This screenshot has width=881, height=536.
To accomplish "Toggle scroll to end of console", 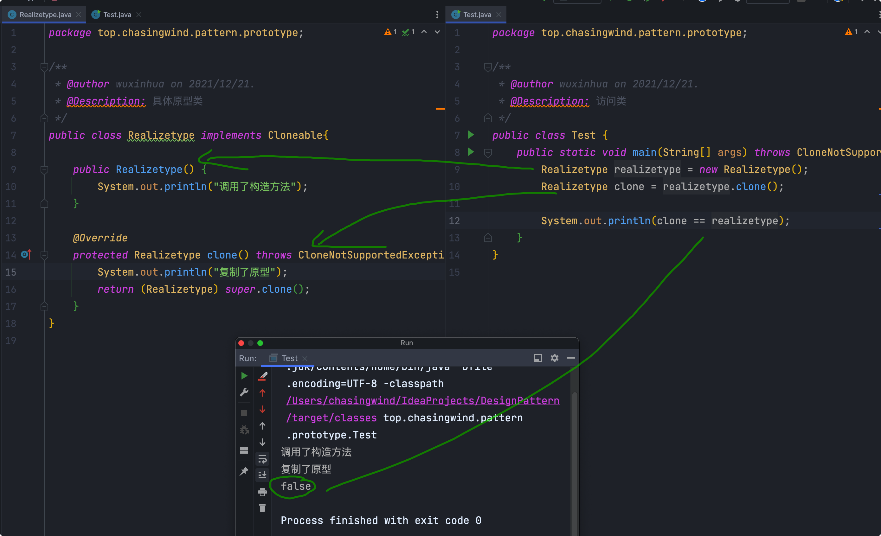I will [262, 475].
